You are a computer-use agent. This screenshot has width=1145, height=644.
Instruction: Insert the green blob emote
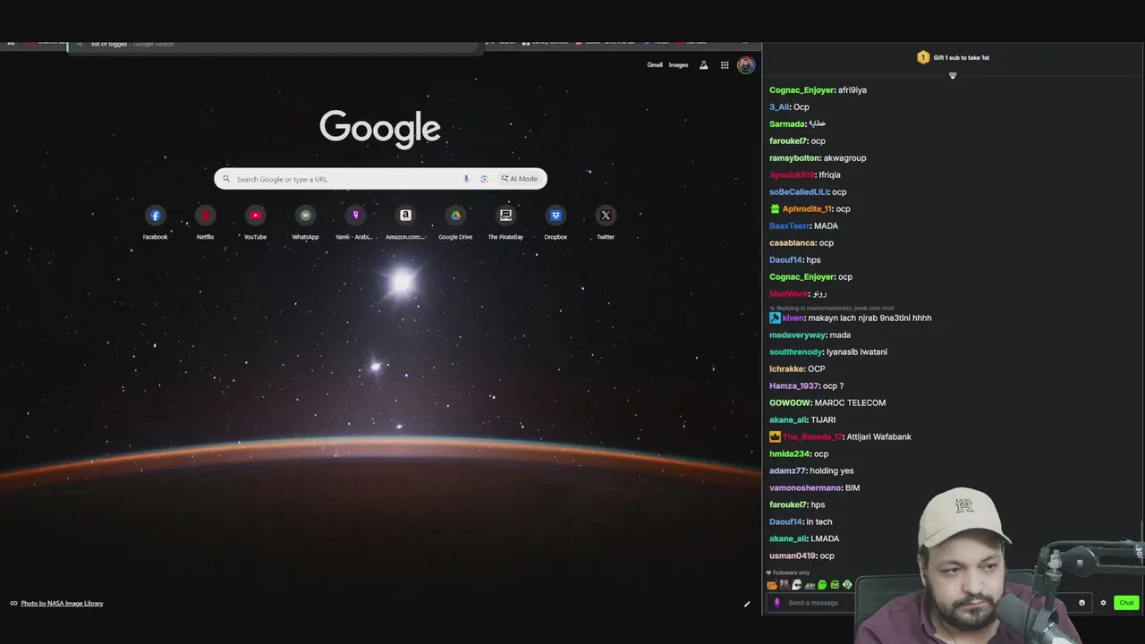(x=822, y=585)
